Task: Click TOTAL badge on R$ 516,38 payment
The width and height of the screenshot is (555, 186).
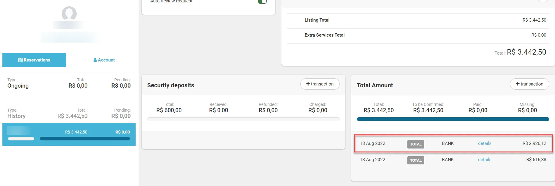Action: [x=415, y=160]
